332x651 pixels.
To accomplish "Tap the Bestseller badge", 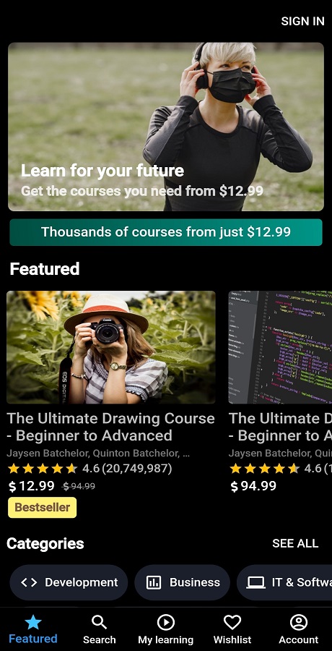I will pos(43,507).
